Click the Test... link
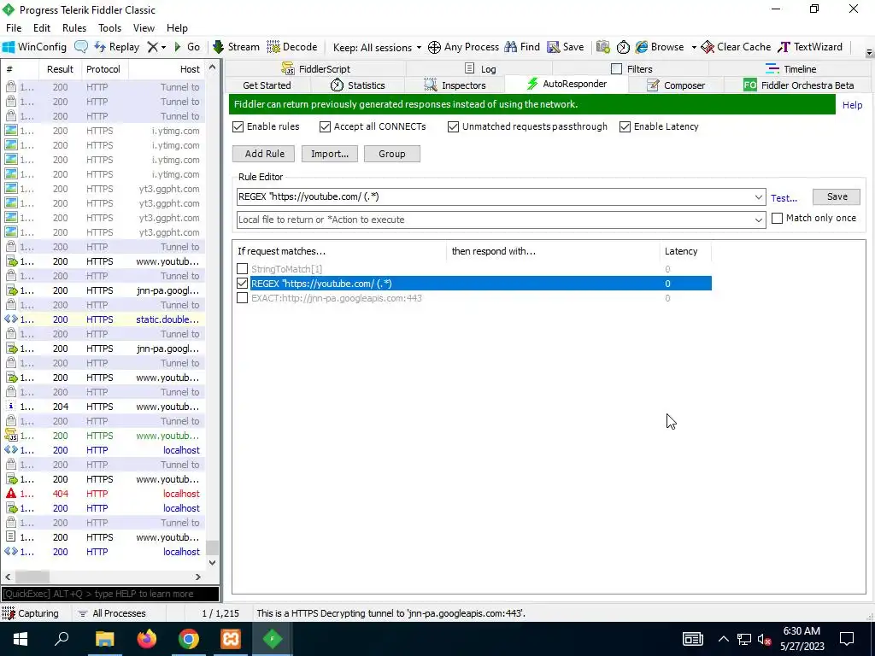This screenshot has width=875, height=656. (784, 198)
